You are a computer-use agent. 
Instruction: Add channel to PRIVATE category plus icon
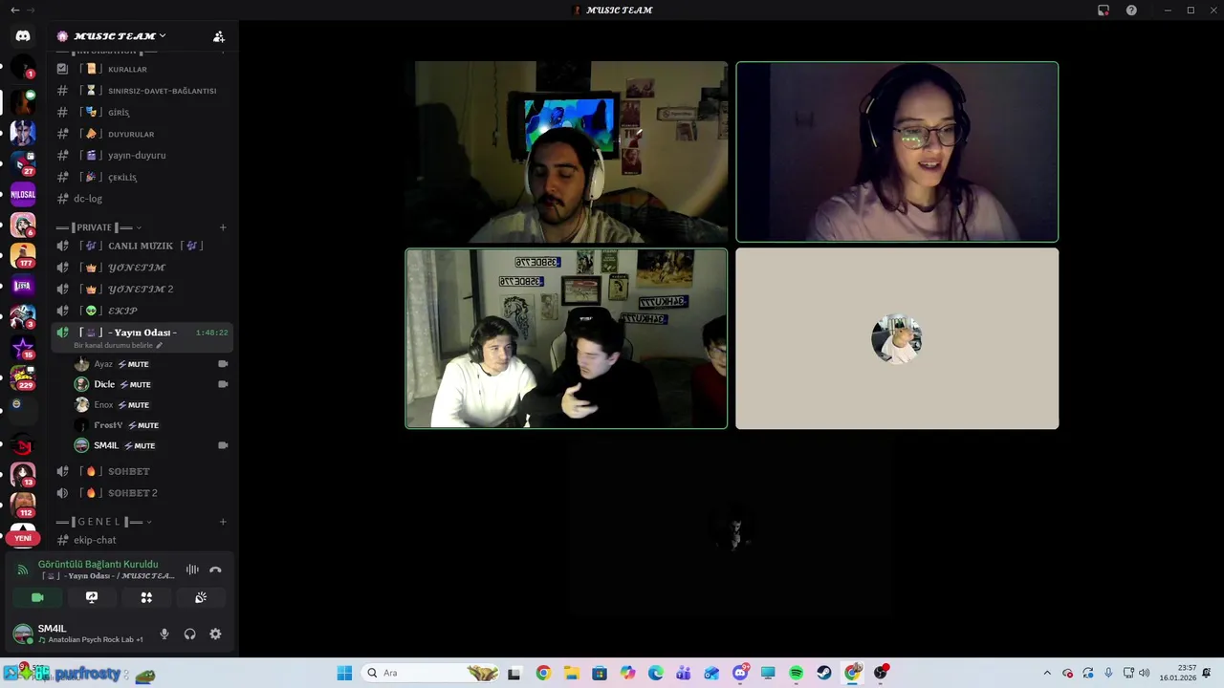coord(223,227)
